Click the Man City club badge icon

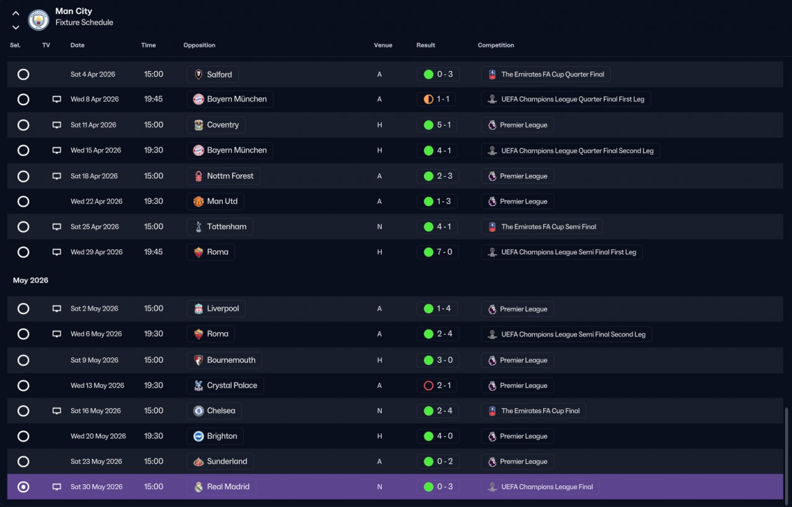(x=39, y=20)
